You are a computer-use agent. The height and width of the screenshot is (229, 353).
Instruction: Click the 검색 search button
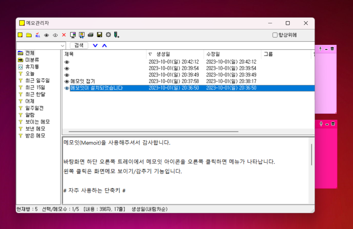tap(79, 45)
